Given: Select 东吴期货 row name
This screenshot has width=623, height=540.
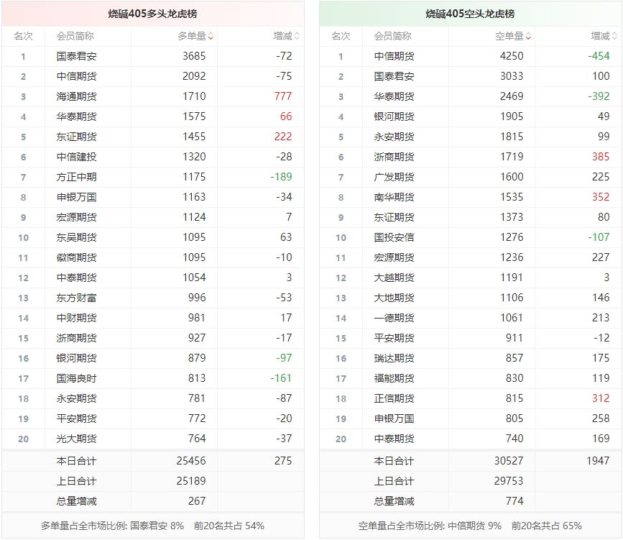Looking at the screenshot, I should click(76, 238).
